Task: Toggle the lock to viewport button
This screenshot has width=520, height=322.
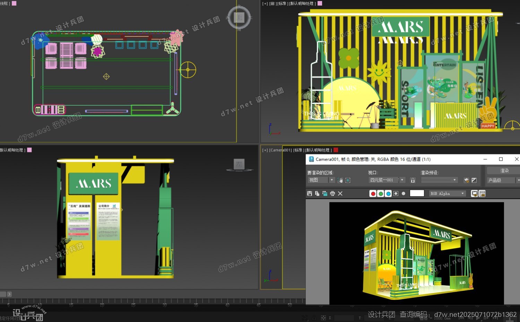Action: point(413,180)
